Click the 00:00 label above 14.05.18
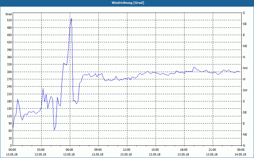 (x=240, y=150)
